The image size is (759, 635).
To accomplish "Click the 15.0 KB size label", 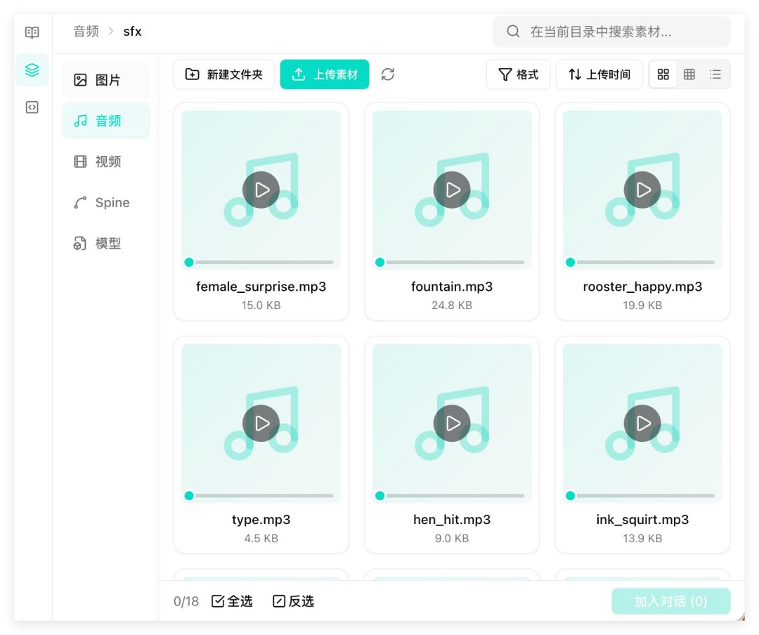I will tap(261, 306).
